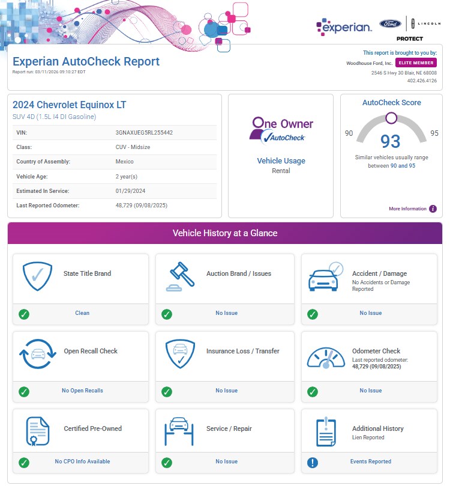Click the AutoCheck Score heading
This screenshot has width=450, height=488.
[392, 103]
